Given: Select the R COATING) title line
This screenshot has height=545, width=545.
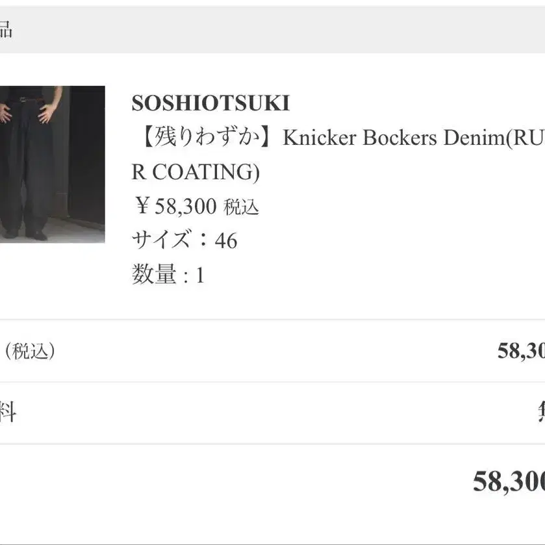Looking at the screenshot, I should point(196,171).
